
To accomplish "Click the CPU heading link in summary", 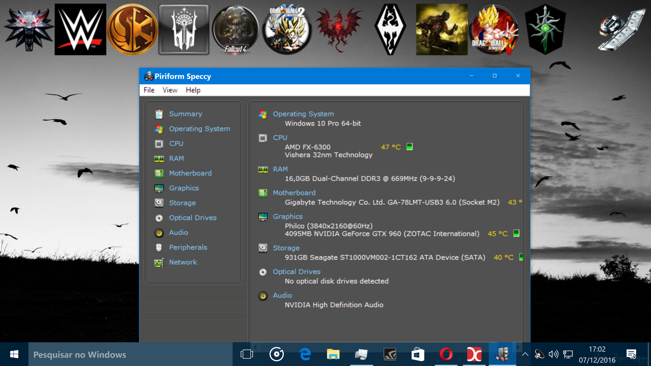I will point(280,138).
